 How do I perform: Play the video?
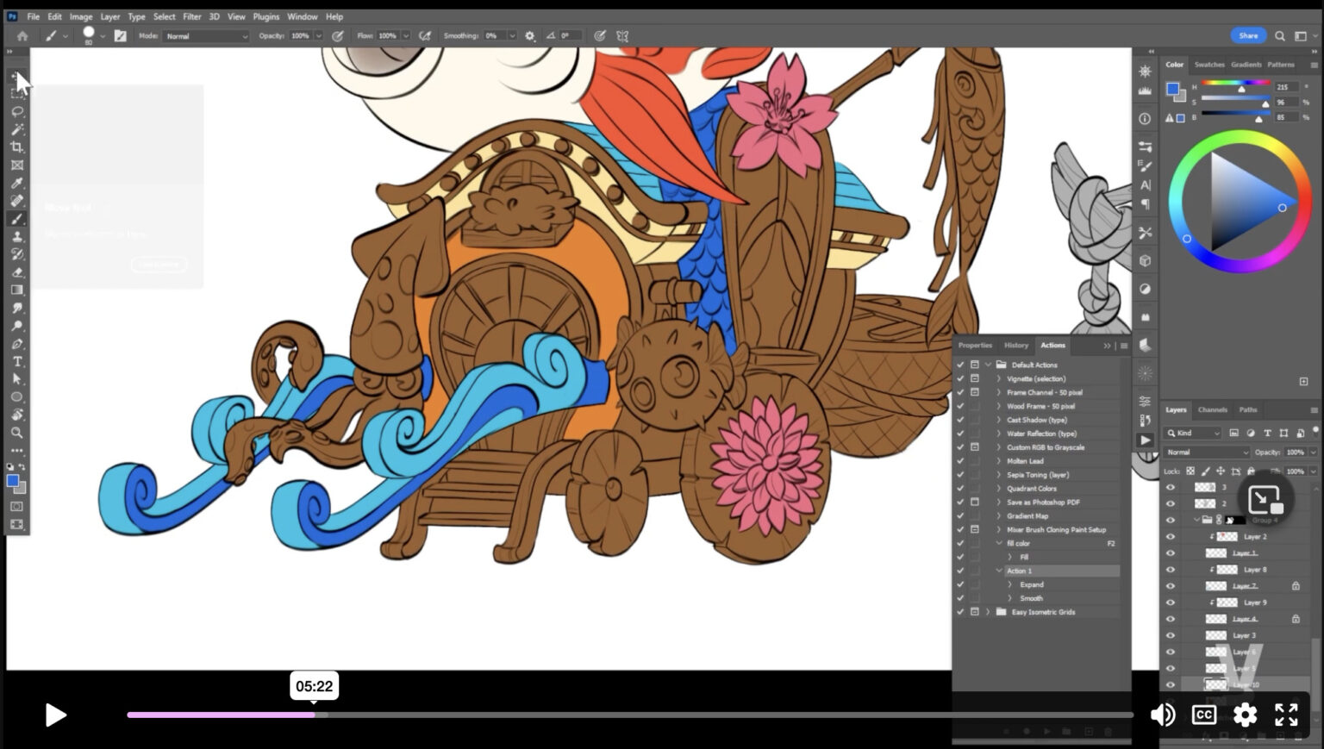[x=55, y=715]
